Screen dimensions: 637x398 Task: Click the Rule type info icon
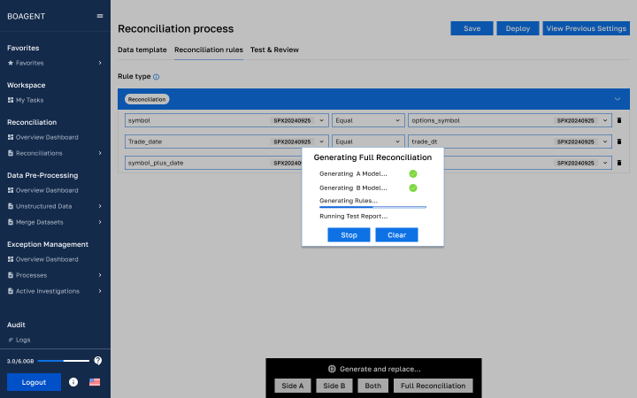[x=156, y=77]
